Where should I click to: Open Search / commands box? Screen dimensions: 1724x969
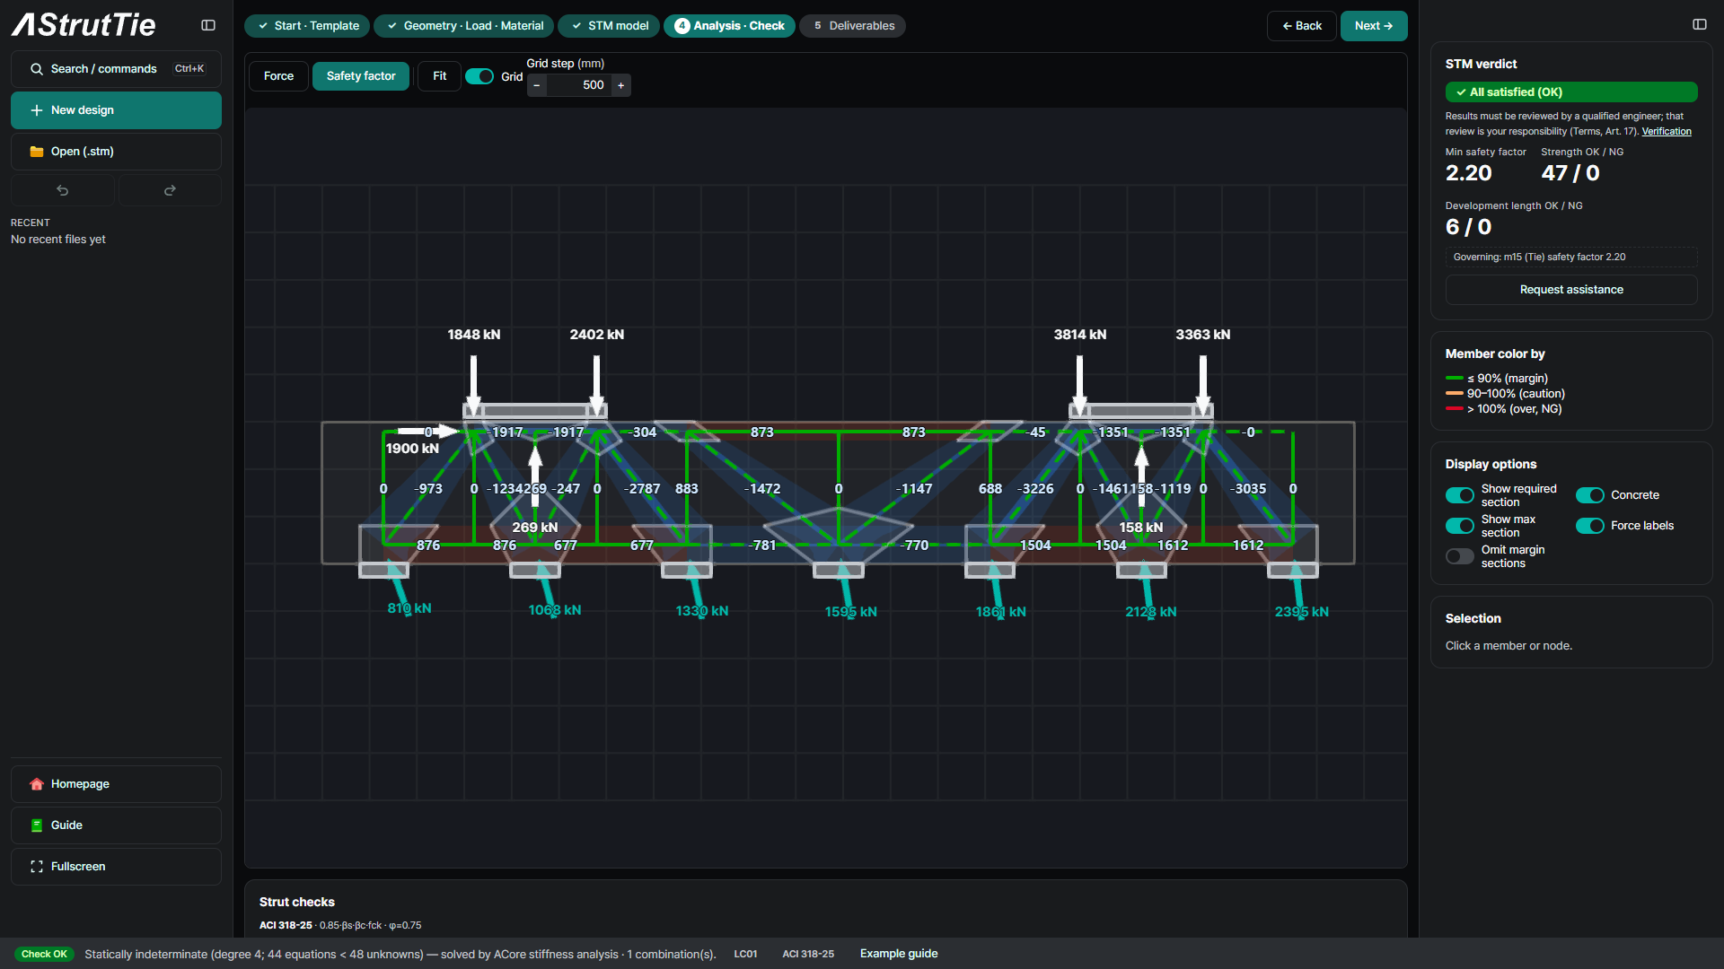(x=116, y=69)
